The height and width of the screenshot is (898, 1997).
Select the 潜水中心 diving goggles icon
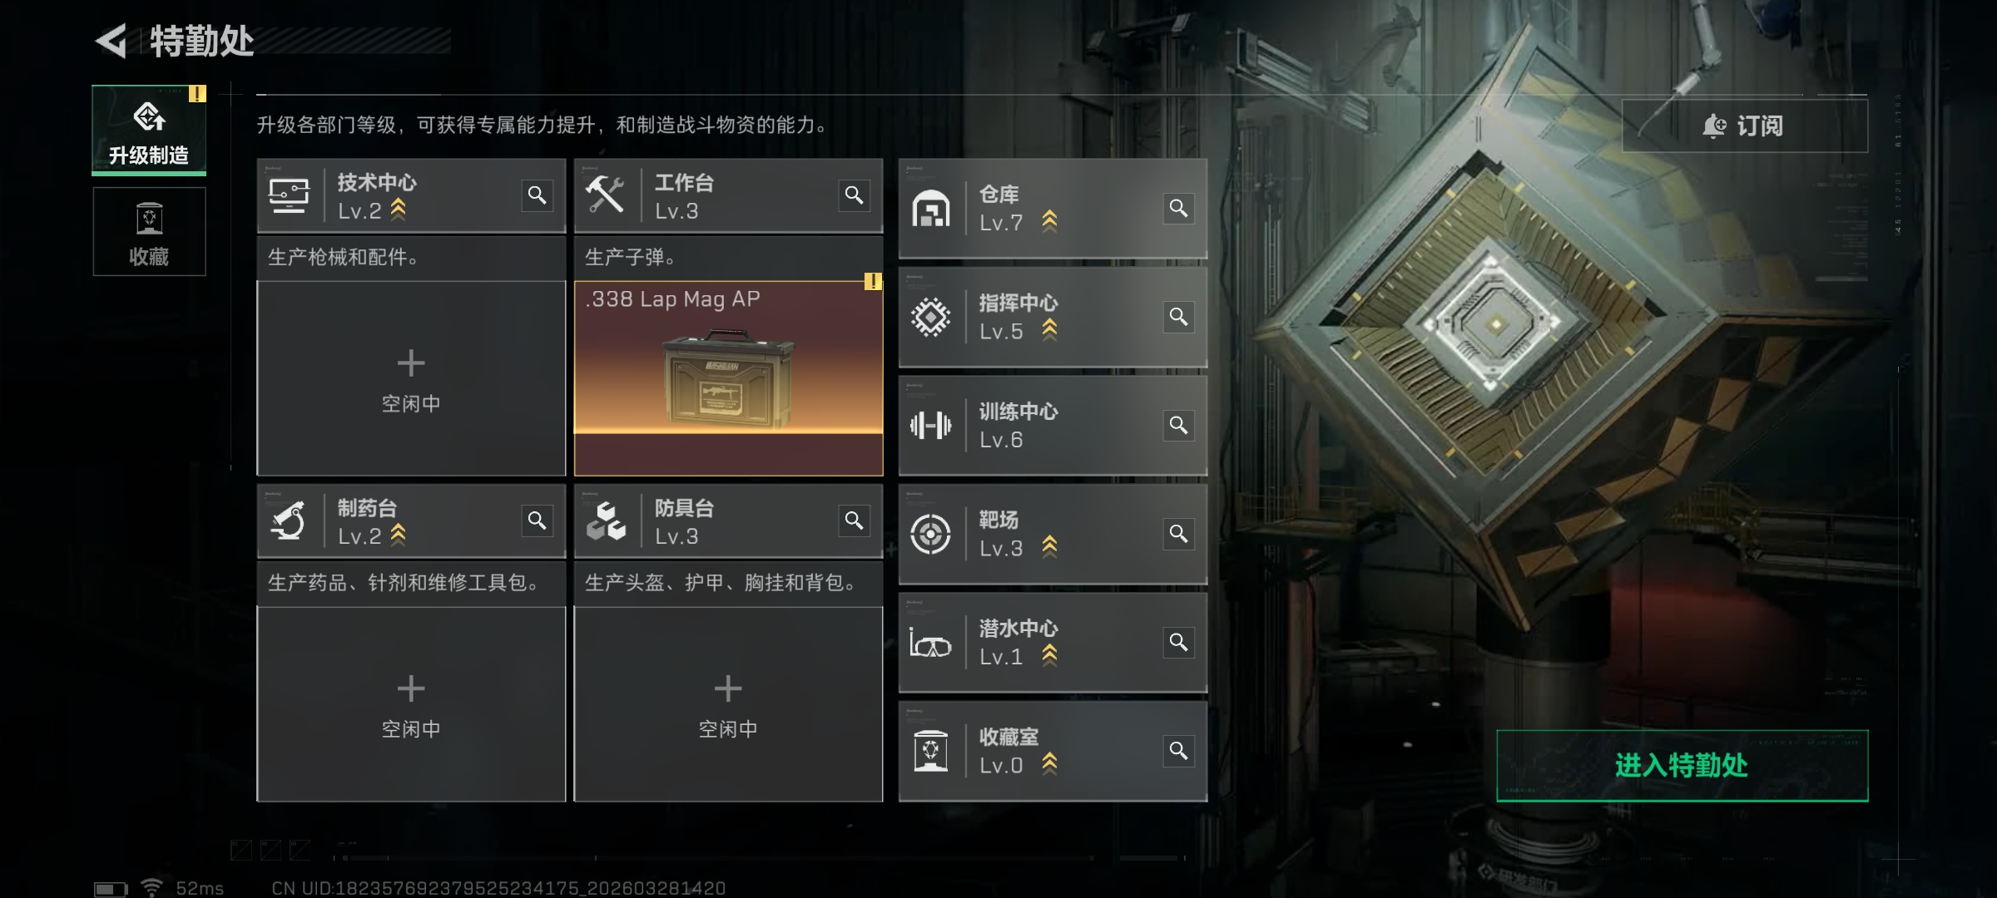930,643
